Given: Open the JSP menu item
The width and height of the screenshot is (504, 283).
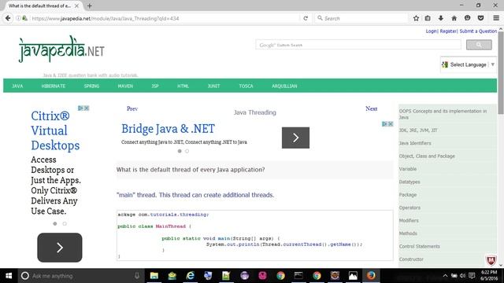Looking at the screenshot, I should pos(155,86).
